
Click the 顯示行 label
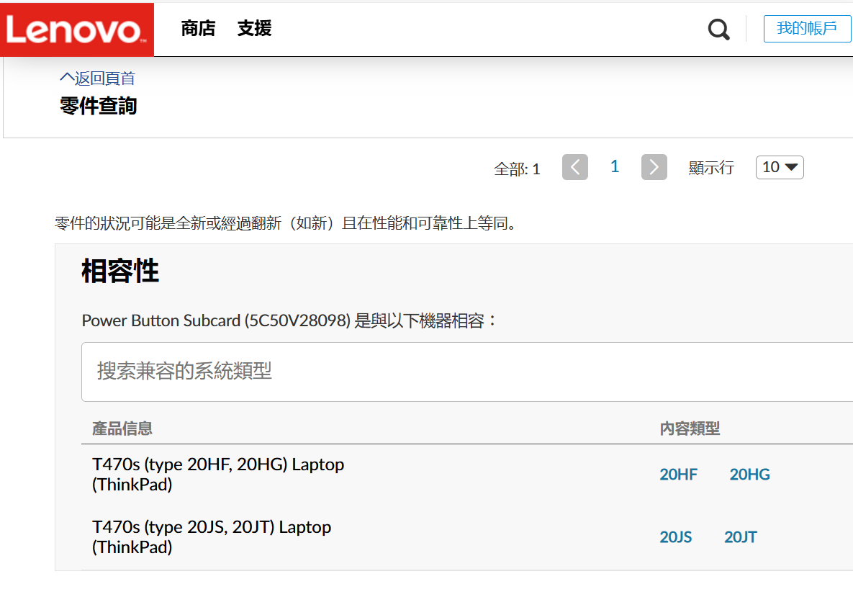point(711,168)
